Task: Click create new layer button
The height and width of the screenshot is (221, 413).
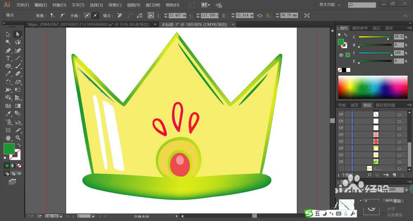Action: [394, 175]
